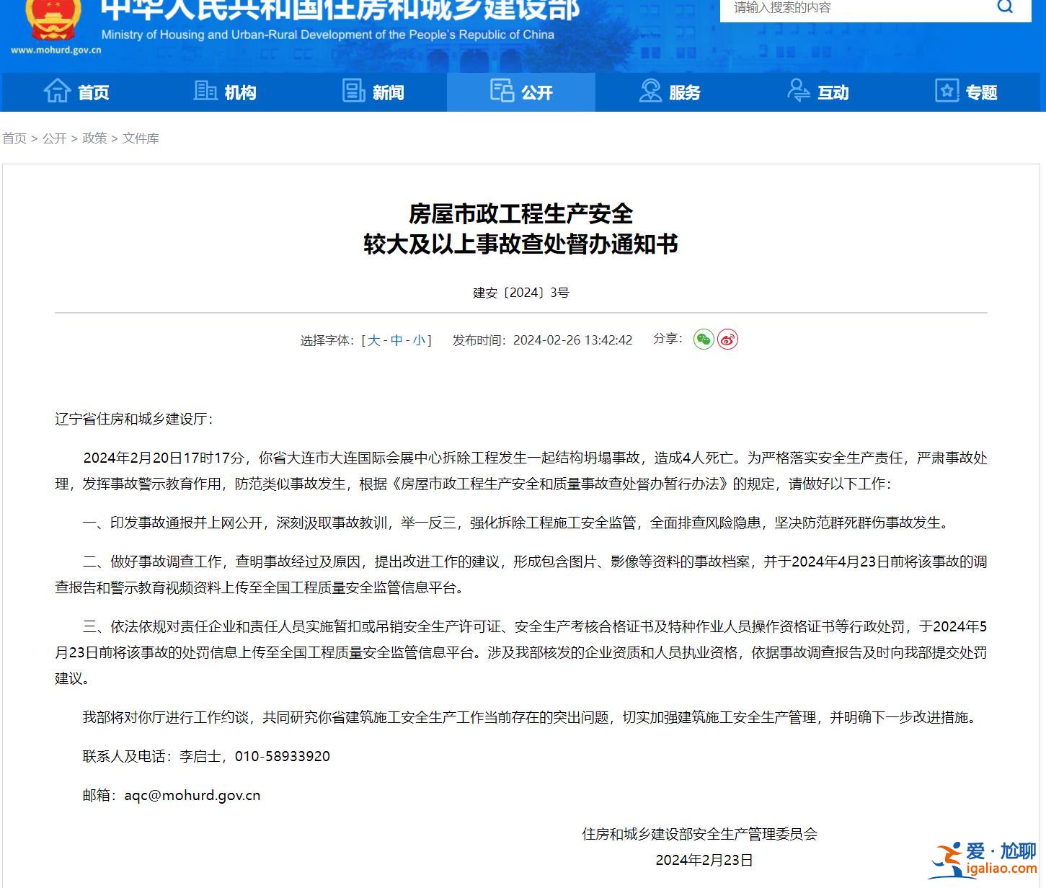Click publish time 2024-02-26 13:42:42
This screenshot has width=1046, height=888.
click(572, 340)
